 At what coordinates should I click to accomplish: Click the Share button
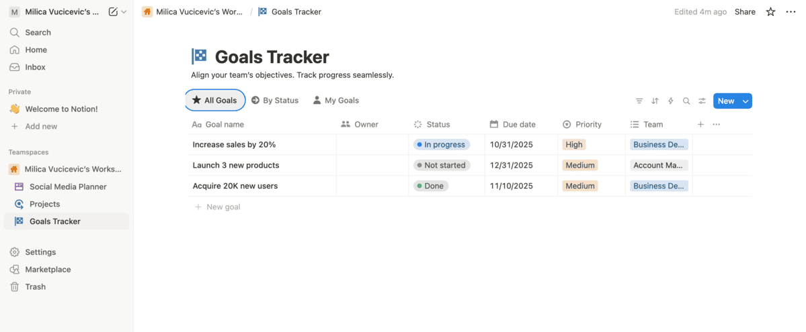(x=744, y=12)
